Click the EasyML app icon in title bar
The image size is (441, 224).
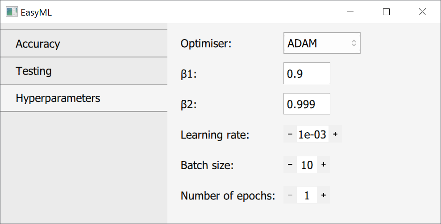coord(12,12)
